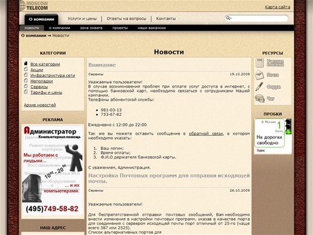Click phone number 753-67-82 in article
The width and height of the screenshot is (313, 235).
pyautogui.click(x=111, y=115)
